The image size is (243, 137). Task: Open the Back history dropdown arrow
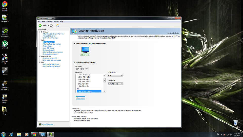48,25
